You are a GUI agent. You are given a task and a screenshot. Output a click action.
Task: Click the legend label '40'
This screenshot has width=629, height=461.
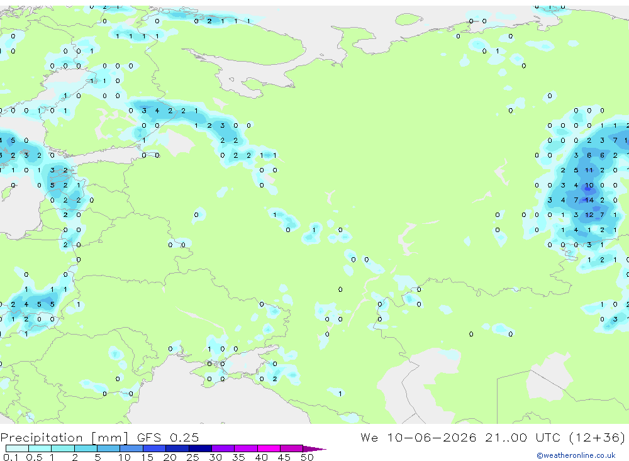click(261, 457)
